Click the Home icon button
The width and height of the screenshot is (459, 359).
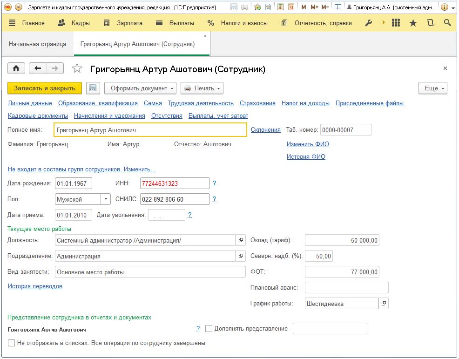click(x=16, y=68)
